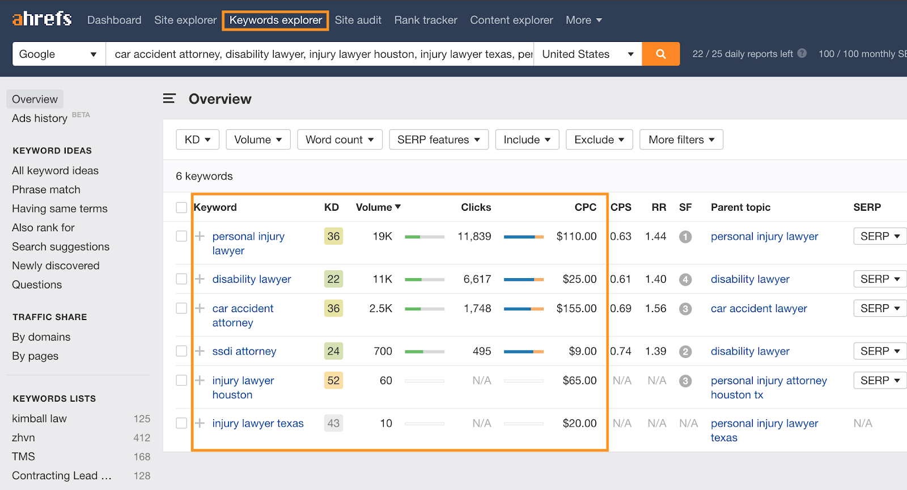Add car accident attorney with plus icon
907x490 pixels.
tap(200, 308)
